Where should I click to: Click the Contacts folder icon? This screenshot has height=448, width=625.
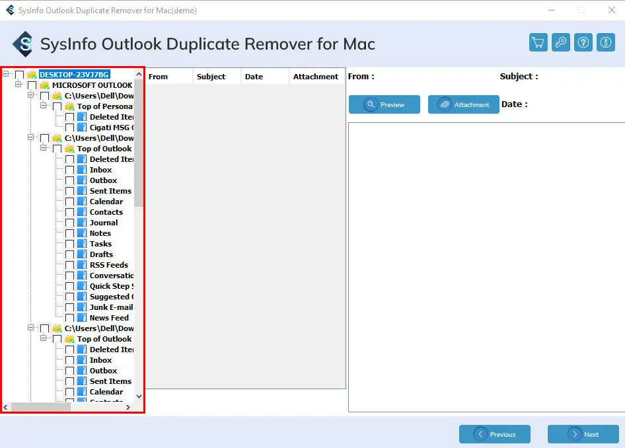pos(82,212)
